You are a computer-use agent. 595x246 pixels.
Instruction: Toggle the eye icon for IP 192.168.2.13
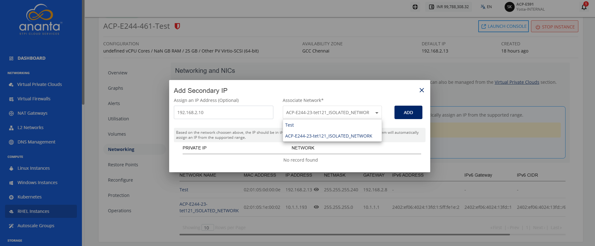[316, 189]
